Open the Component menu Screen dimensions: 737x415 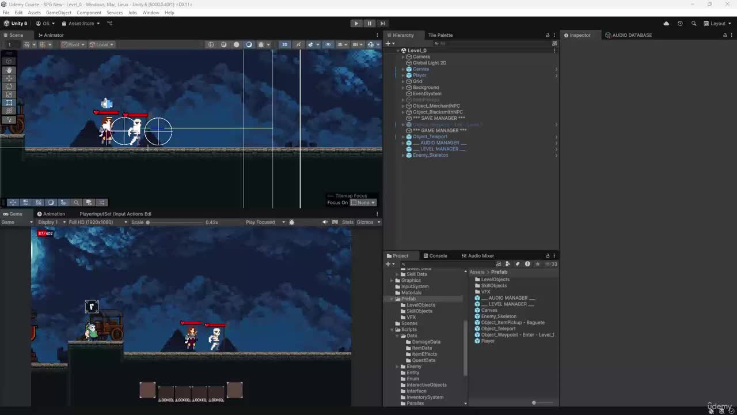click(x=89, y=13)
